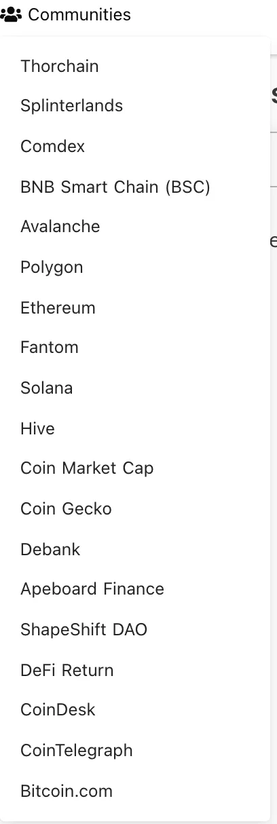This screenshot has width=277, height=824.
Task: Pick Ethereum from the Communities menu
Action: [x=135, y=307]
